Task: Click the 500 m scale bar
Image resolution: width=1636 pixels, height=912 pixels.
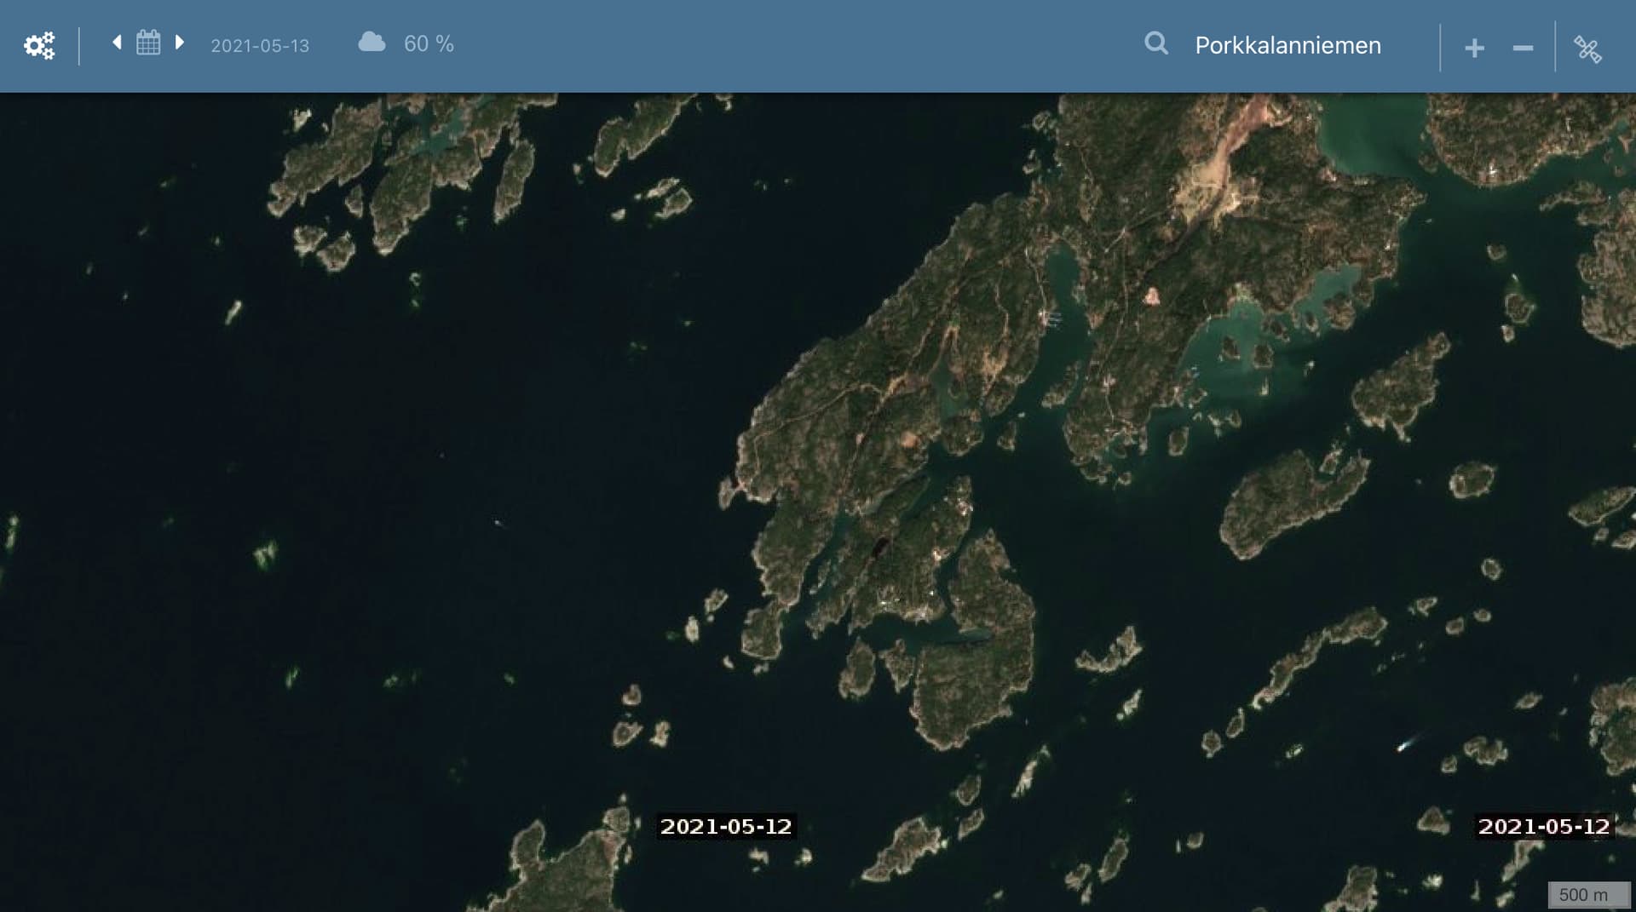Action: coord(1583,895)
